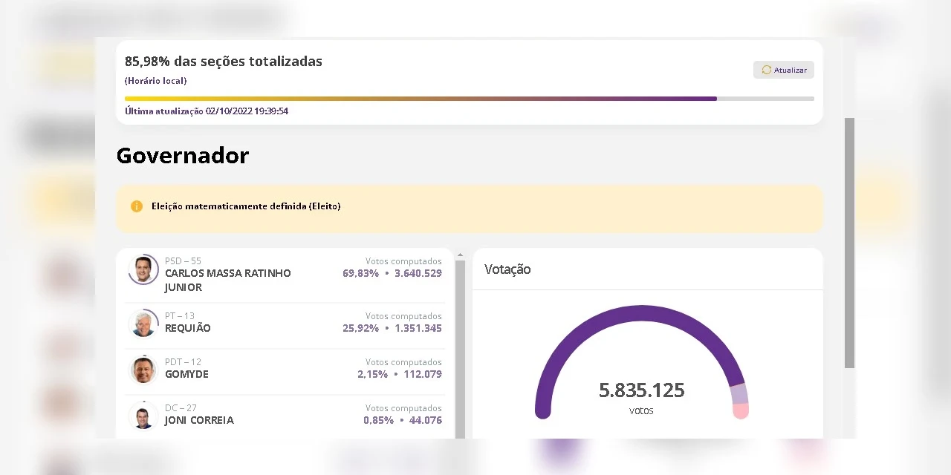Click the info icon in the yellow banner
951x475 pixels.
click(137, 206)
